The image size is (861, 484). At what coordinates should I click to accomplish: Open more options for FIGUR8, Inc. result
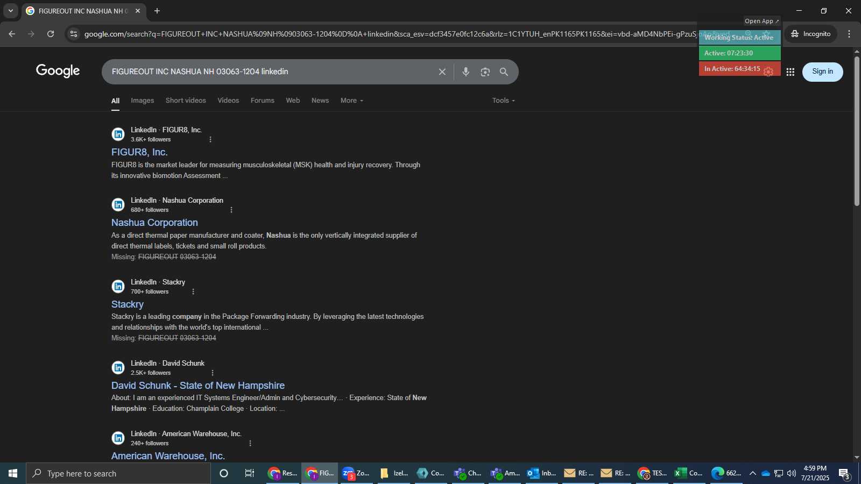pyautogui.click(x=210, y=139)
